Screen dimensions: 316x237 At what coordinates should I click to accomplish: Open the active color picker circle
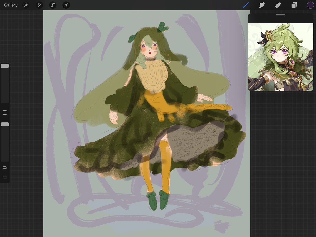(310, 5)
